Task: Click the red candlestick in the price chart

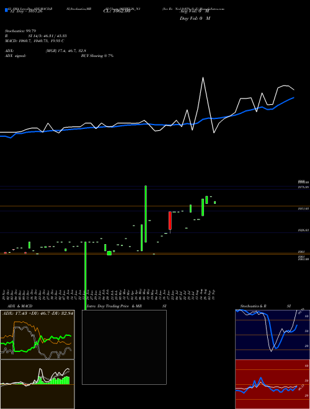Action: pyautogui.click(x=170, y=221)
